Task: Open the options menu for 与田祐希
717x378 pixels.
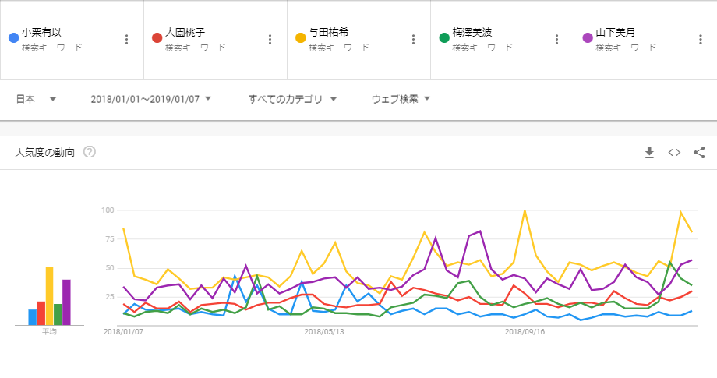Action: [x=413, y=40]
